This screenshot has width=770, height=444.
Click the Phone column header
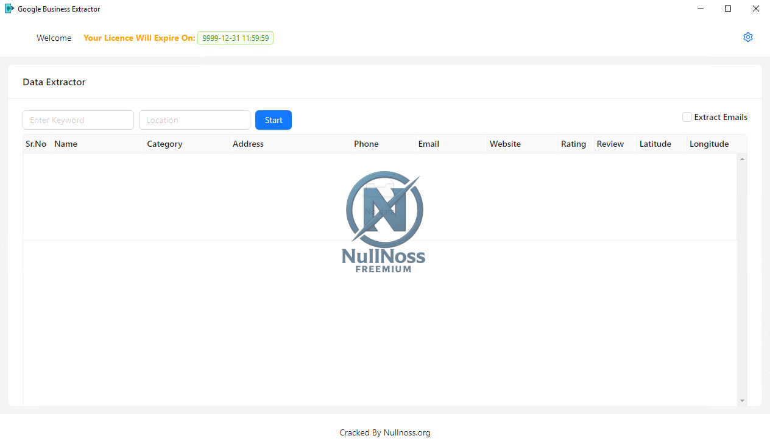click(x=366, y=144)
